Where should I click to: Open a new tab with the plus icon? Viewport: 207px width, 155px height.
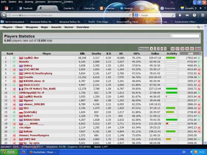pyautogui.click(x=200, y=8)
